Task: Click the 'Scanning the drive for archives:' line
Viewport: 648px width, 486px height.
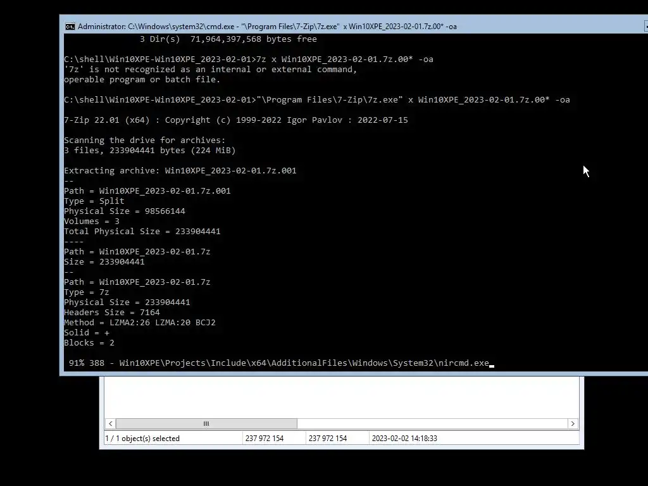Action: click(x=145, y=140)
